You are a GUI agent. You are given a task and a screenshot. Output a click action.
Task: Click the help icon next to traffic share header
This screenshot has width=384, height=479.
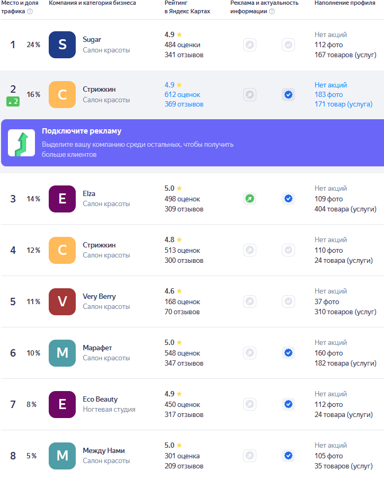pyautogui.click(x=30, y=12)
